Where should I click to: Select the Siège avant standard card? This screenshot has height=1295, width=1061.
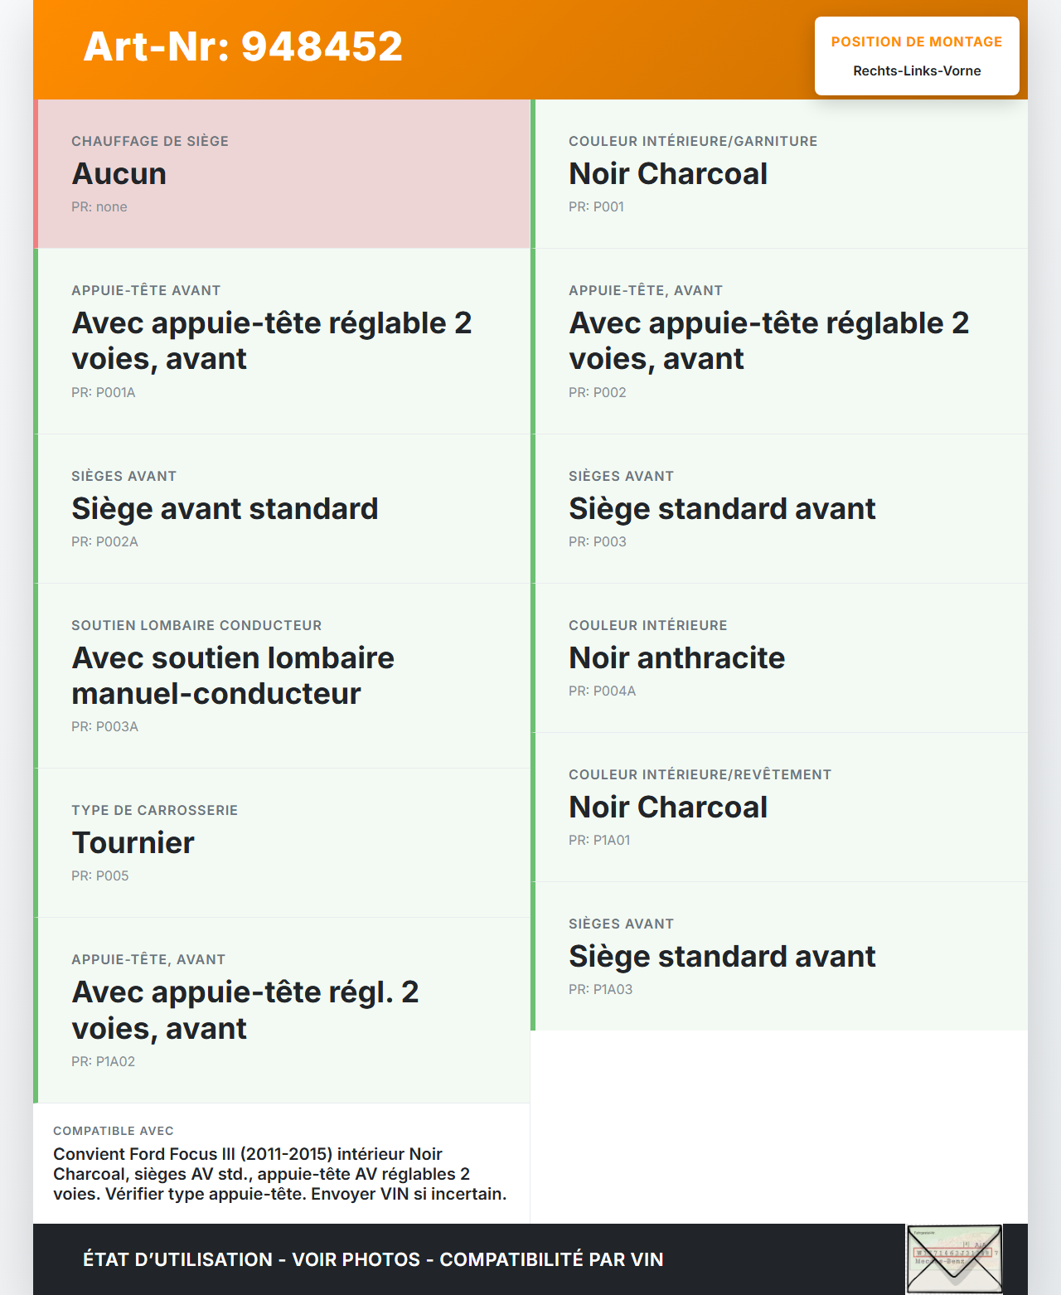tap(283, 508)
